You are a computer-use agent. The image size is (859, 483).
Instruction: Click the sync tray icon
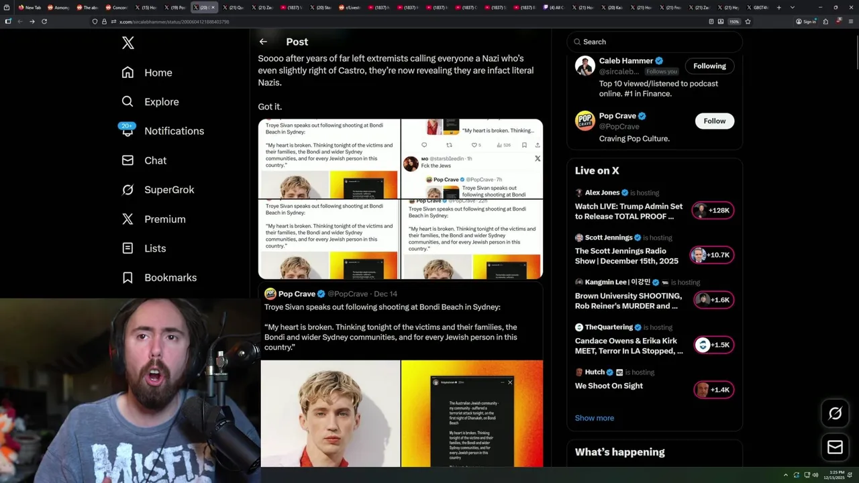click(796, 475)
